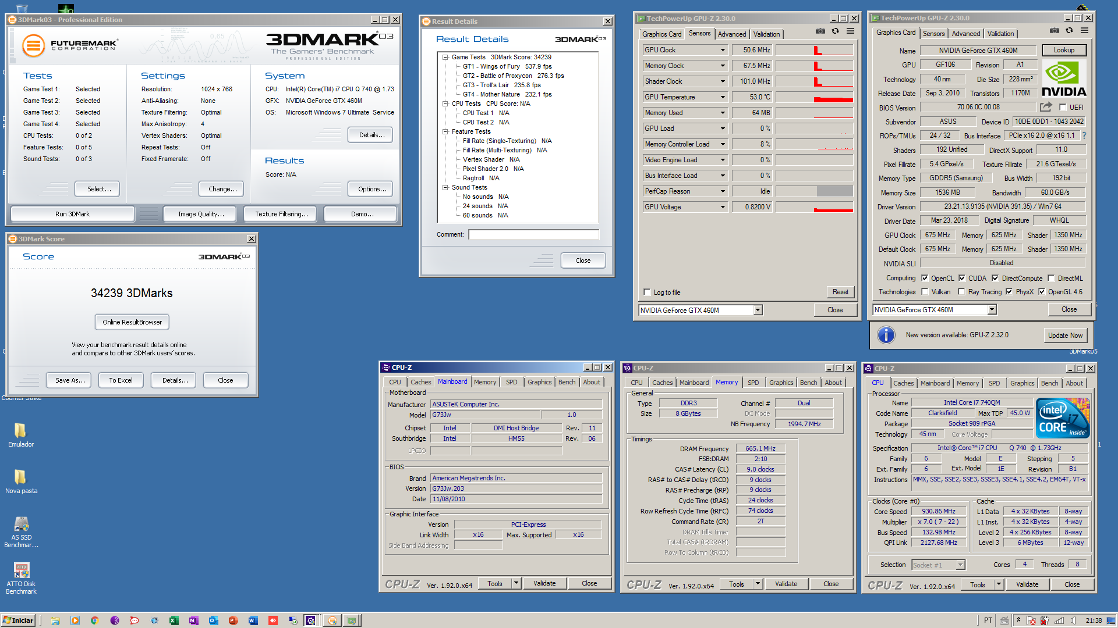Open Chrome from the taskbar

94,620
